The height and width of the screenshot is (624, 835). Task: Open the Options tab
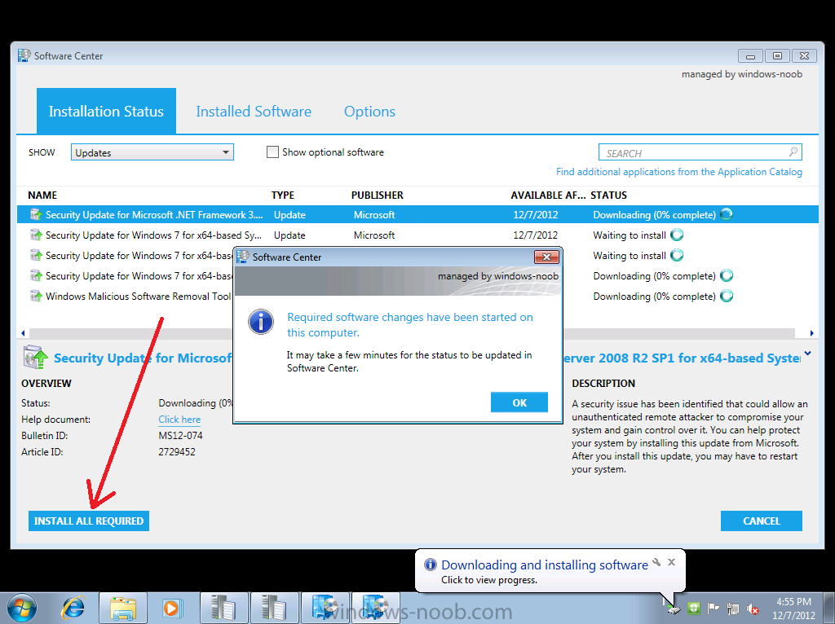click(369, 111)
